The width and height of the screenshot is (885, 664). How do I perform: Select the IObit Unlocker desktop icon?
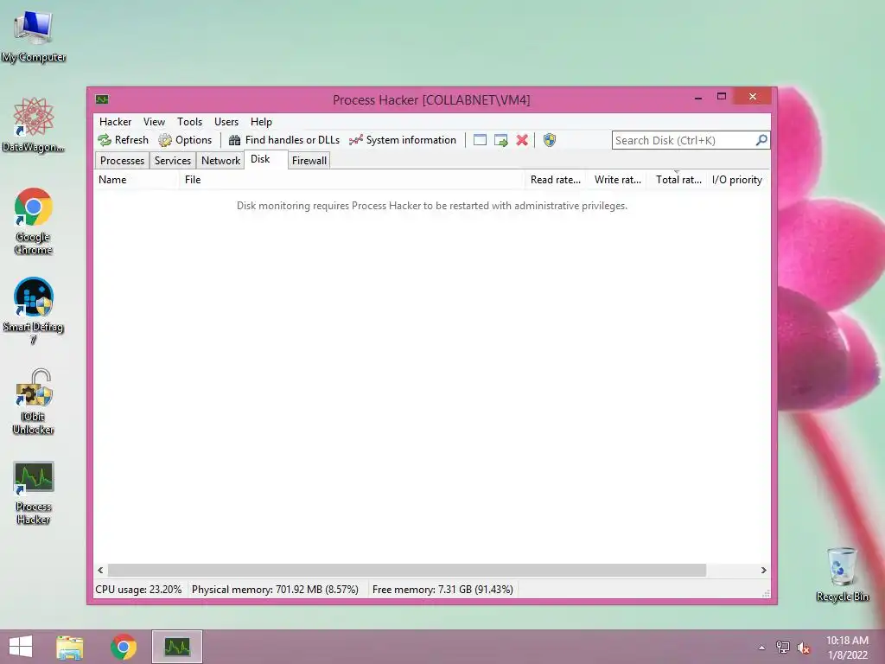34,402
